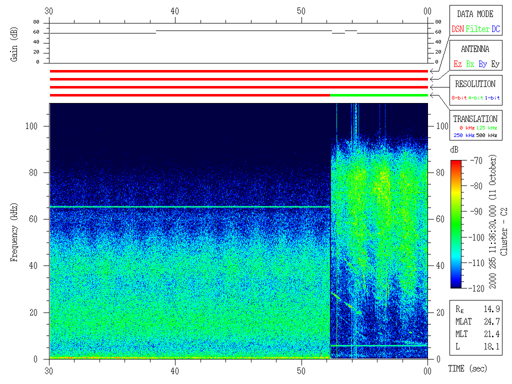Click the green segment of the translation bar
The width and height of the screenshot is (512, 384).
point(378,95)
